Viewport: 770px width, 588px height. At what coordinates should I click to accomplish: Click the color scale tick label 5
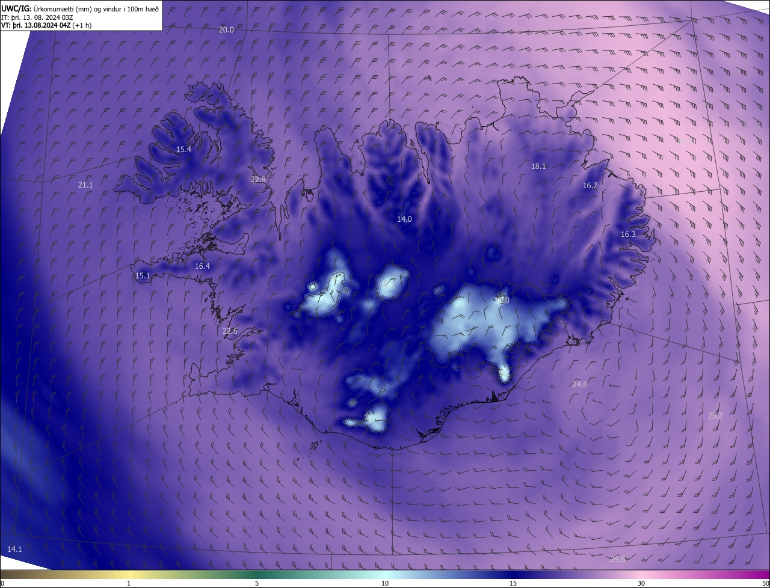pos(257,583)
